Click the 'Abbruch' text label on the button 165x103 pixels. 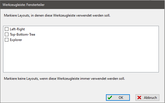pos(150,98)
